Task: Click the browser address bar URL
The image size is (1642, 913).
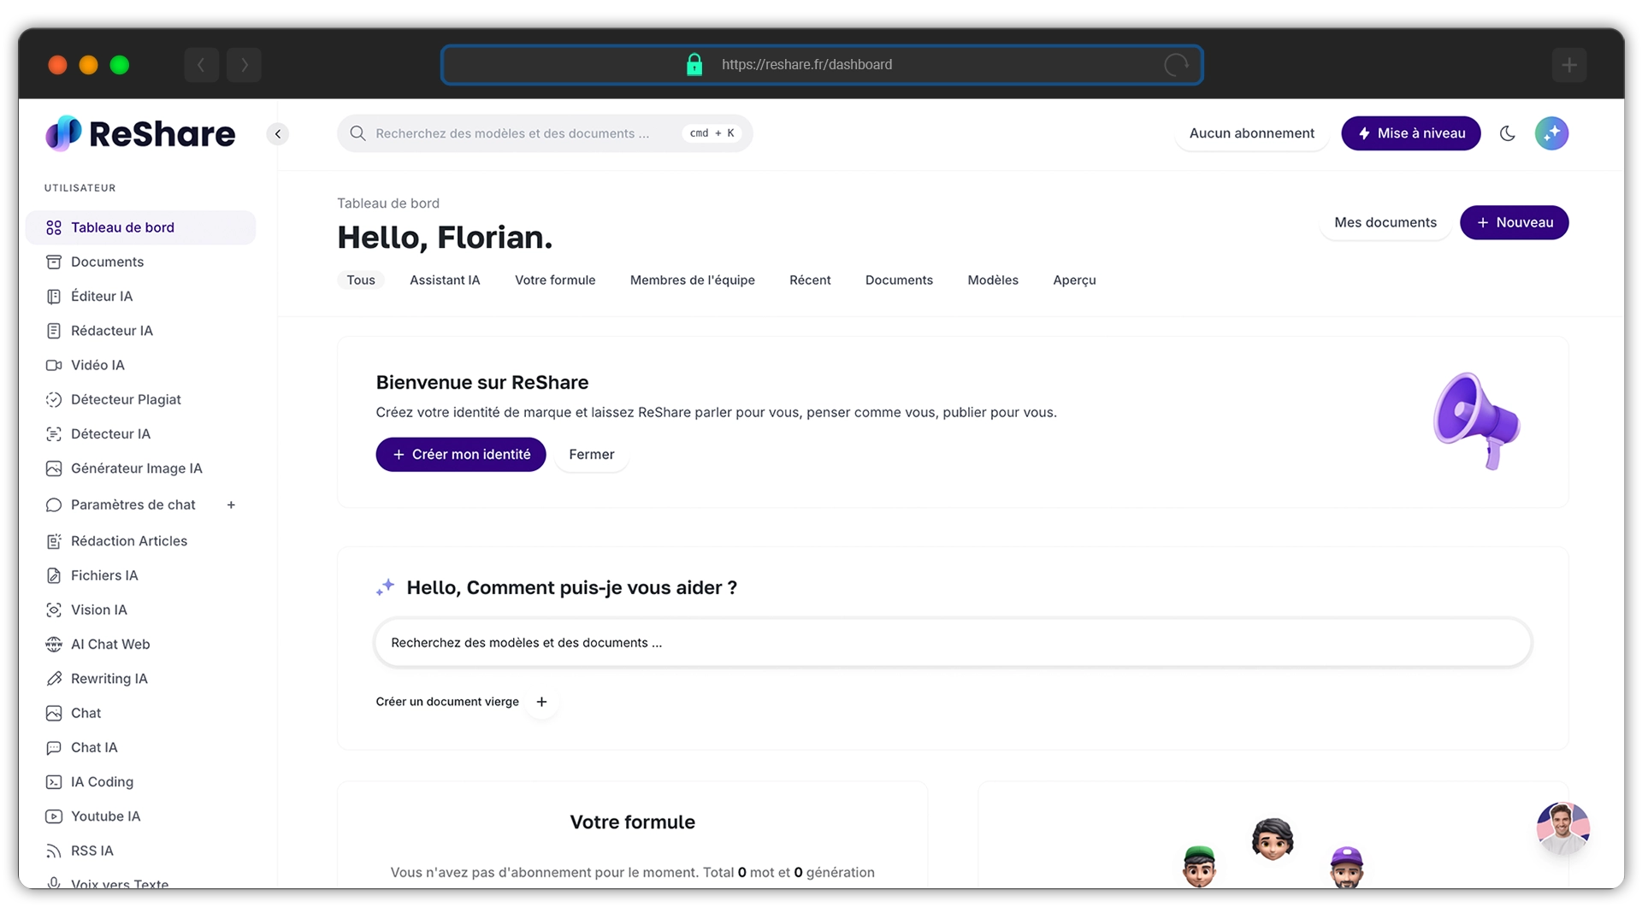Action: tap(806, 65)
